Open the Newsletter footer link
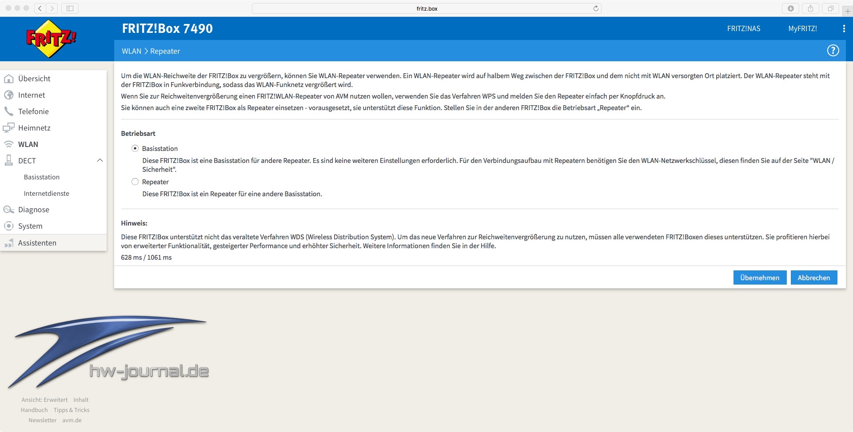853x432 pixels. point(43,420)
